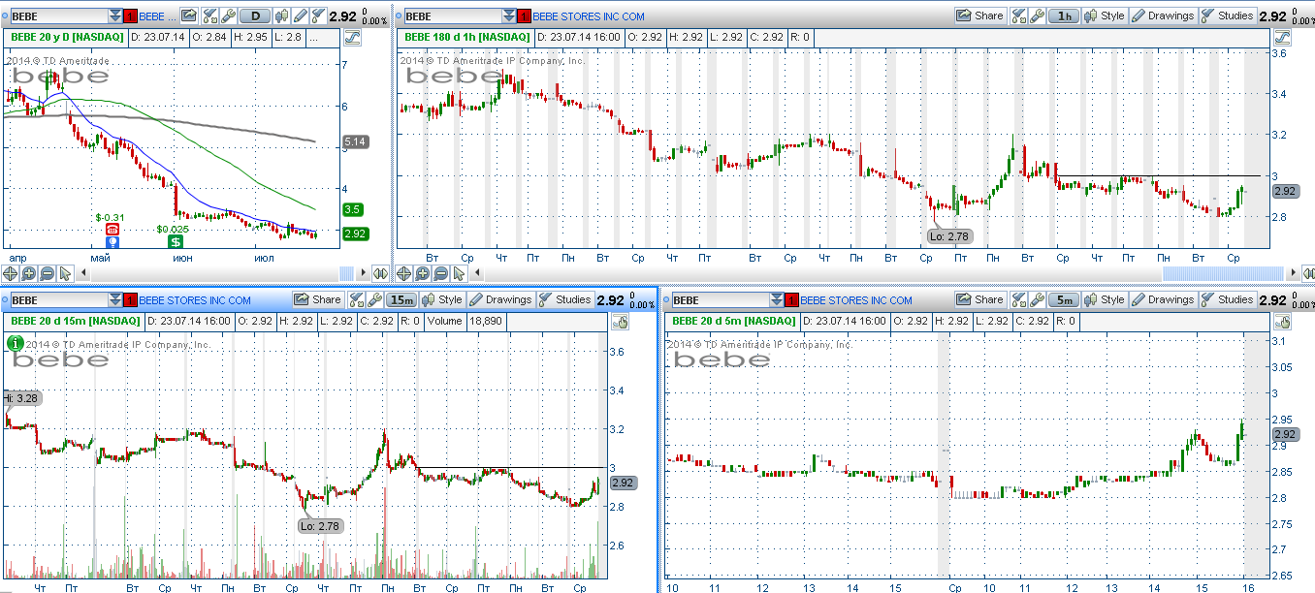This screenshot has height=593, width=1315.
Task: Click BEBE STORES INC COM link in 5m panel
Action: [x=855, y=300]
